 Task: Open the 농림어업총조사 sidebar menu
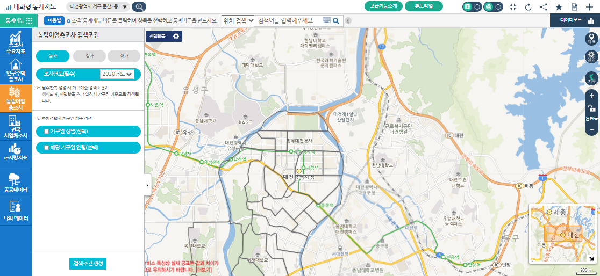pos(16,97)
